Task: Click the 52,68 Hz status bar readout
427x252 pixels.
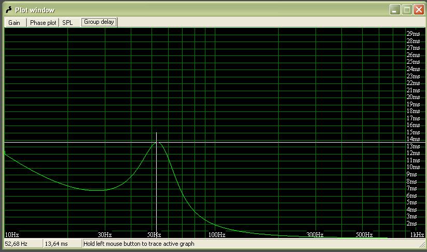Action: click(x=23, y=244)
